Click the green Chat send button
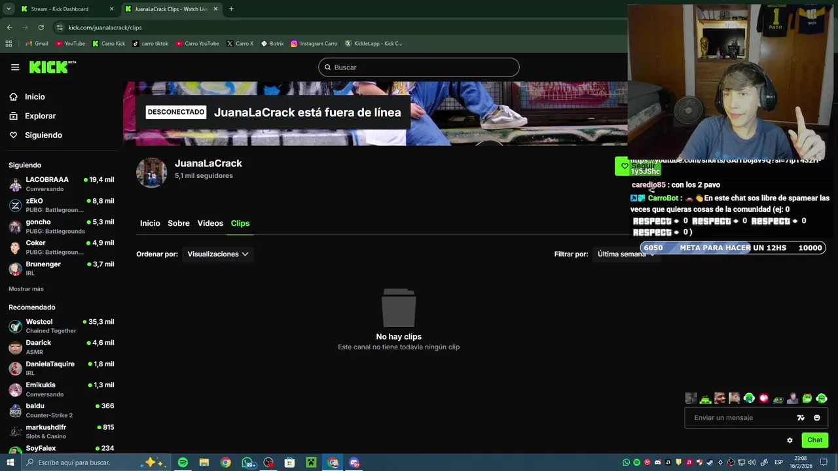The image size is (838, 471). pyautogui.click(x=815, y=440)
